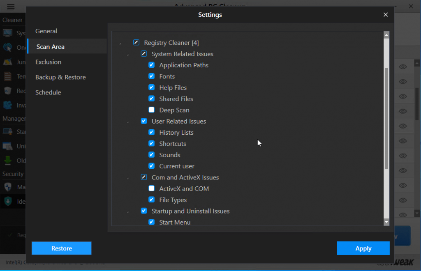Click the background list scrollbar thumb
421x271 pixels.
417,104
